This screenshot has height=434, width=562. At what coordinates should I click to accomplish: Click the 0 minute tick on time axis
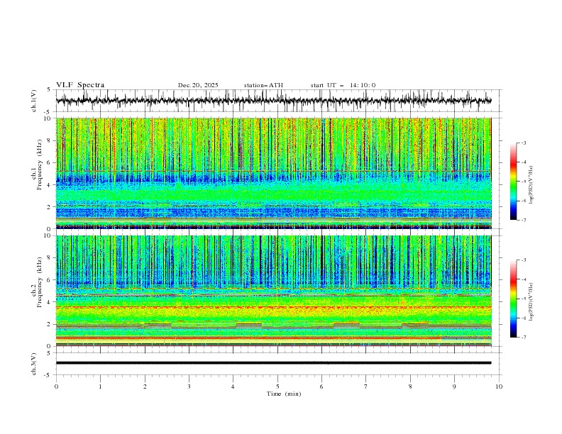(56, 386)
